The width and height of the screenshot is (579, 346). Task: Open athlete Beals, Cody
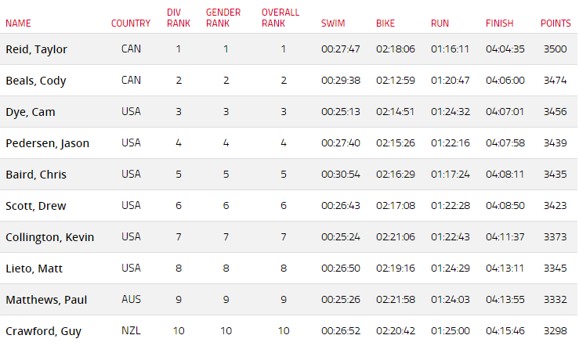pyautogui.click(x=36, y=81)
